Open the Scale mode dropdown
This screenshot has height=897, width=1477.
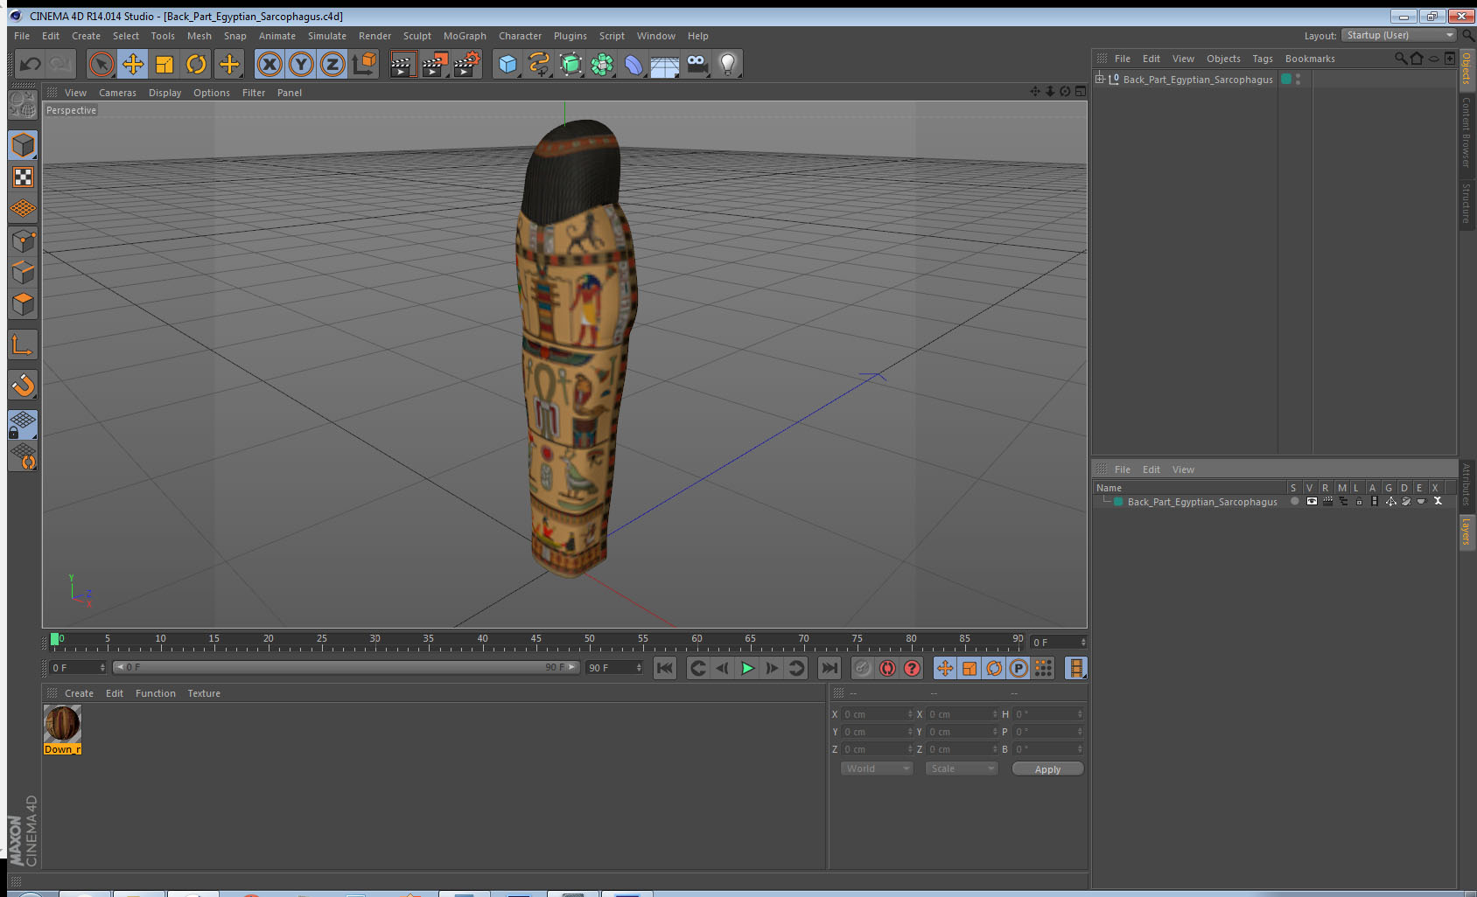tap(962, 768)
